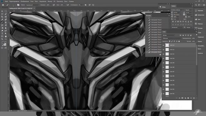Click the Home icon in the options bar
Screen dimensions: 206x116
click(x=3, y=5)
